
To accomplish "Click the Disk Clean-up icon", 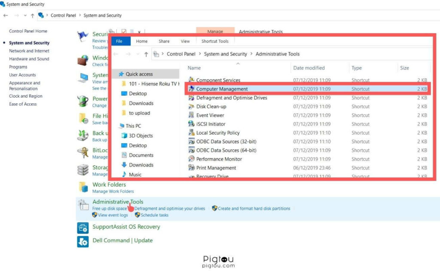I will [192, 107].
